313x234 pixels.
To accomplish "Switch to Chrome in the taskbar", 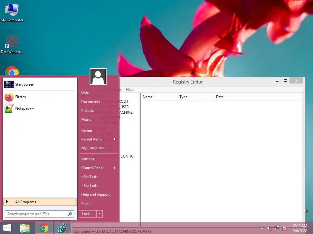I will click(x=44, y=228).
